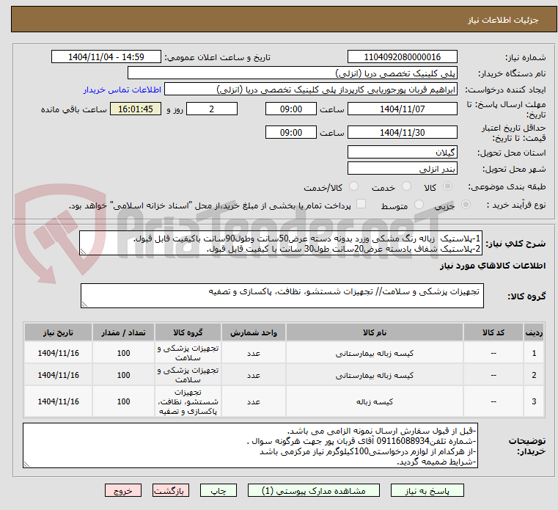Viewport: 558px width, 510px height.
Task: Click date 1404/11/16 in row 3
Action: point(59,401)
